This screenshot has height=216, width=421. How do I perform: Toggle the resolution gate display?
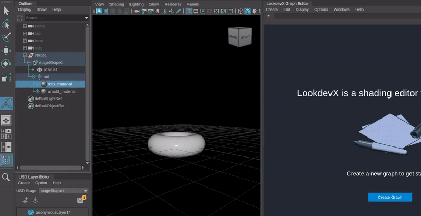click(203, 11)
